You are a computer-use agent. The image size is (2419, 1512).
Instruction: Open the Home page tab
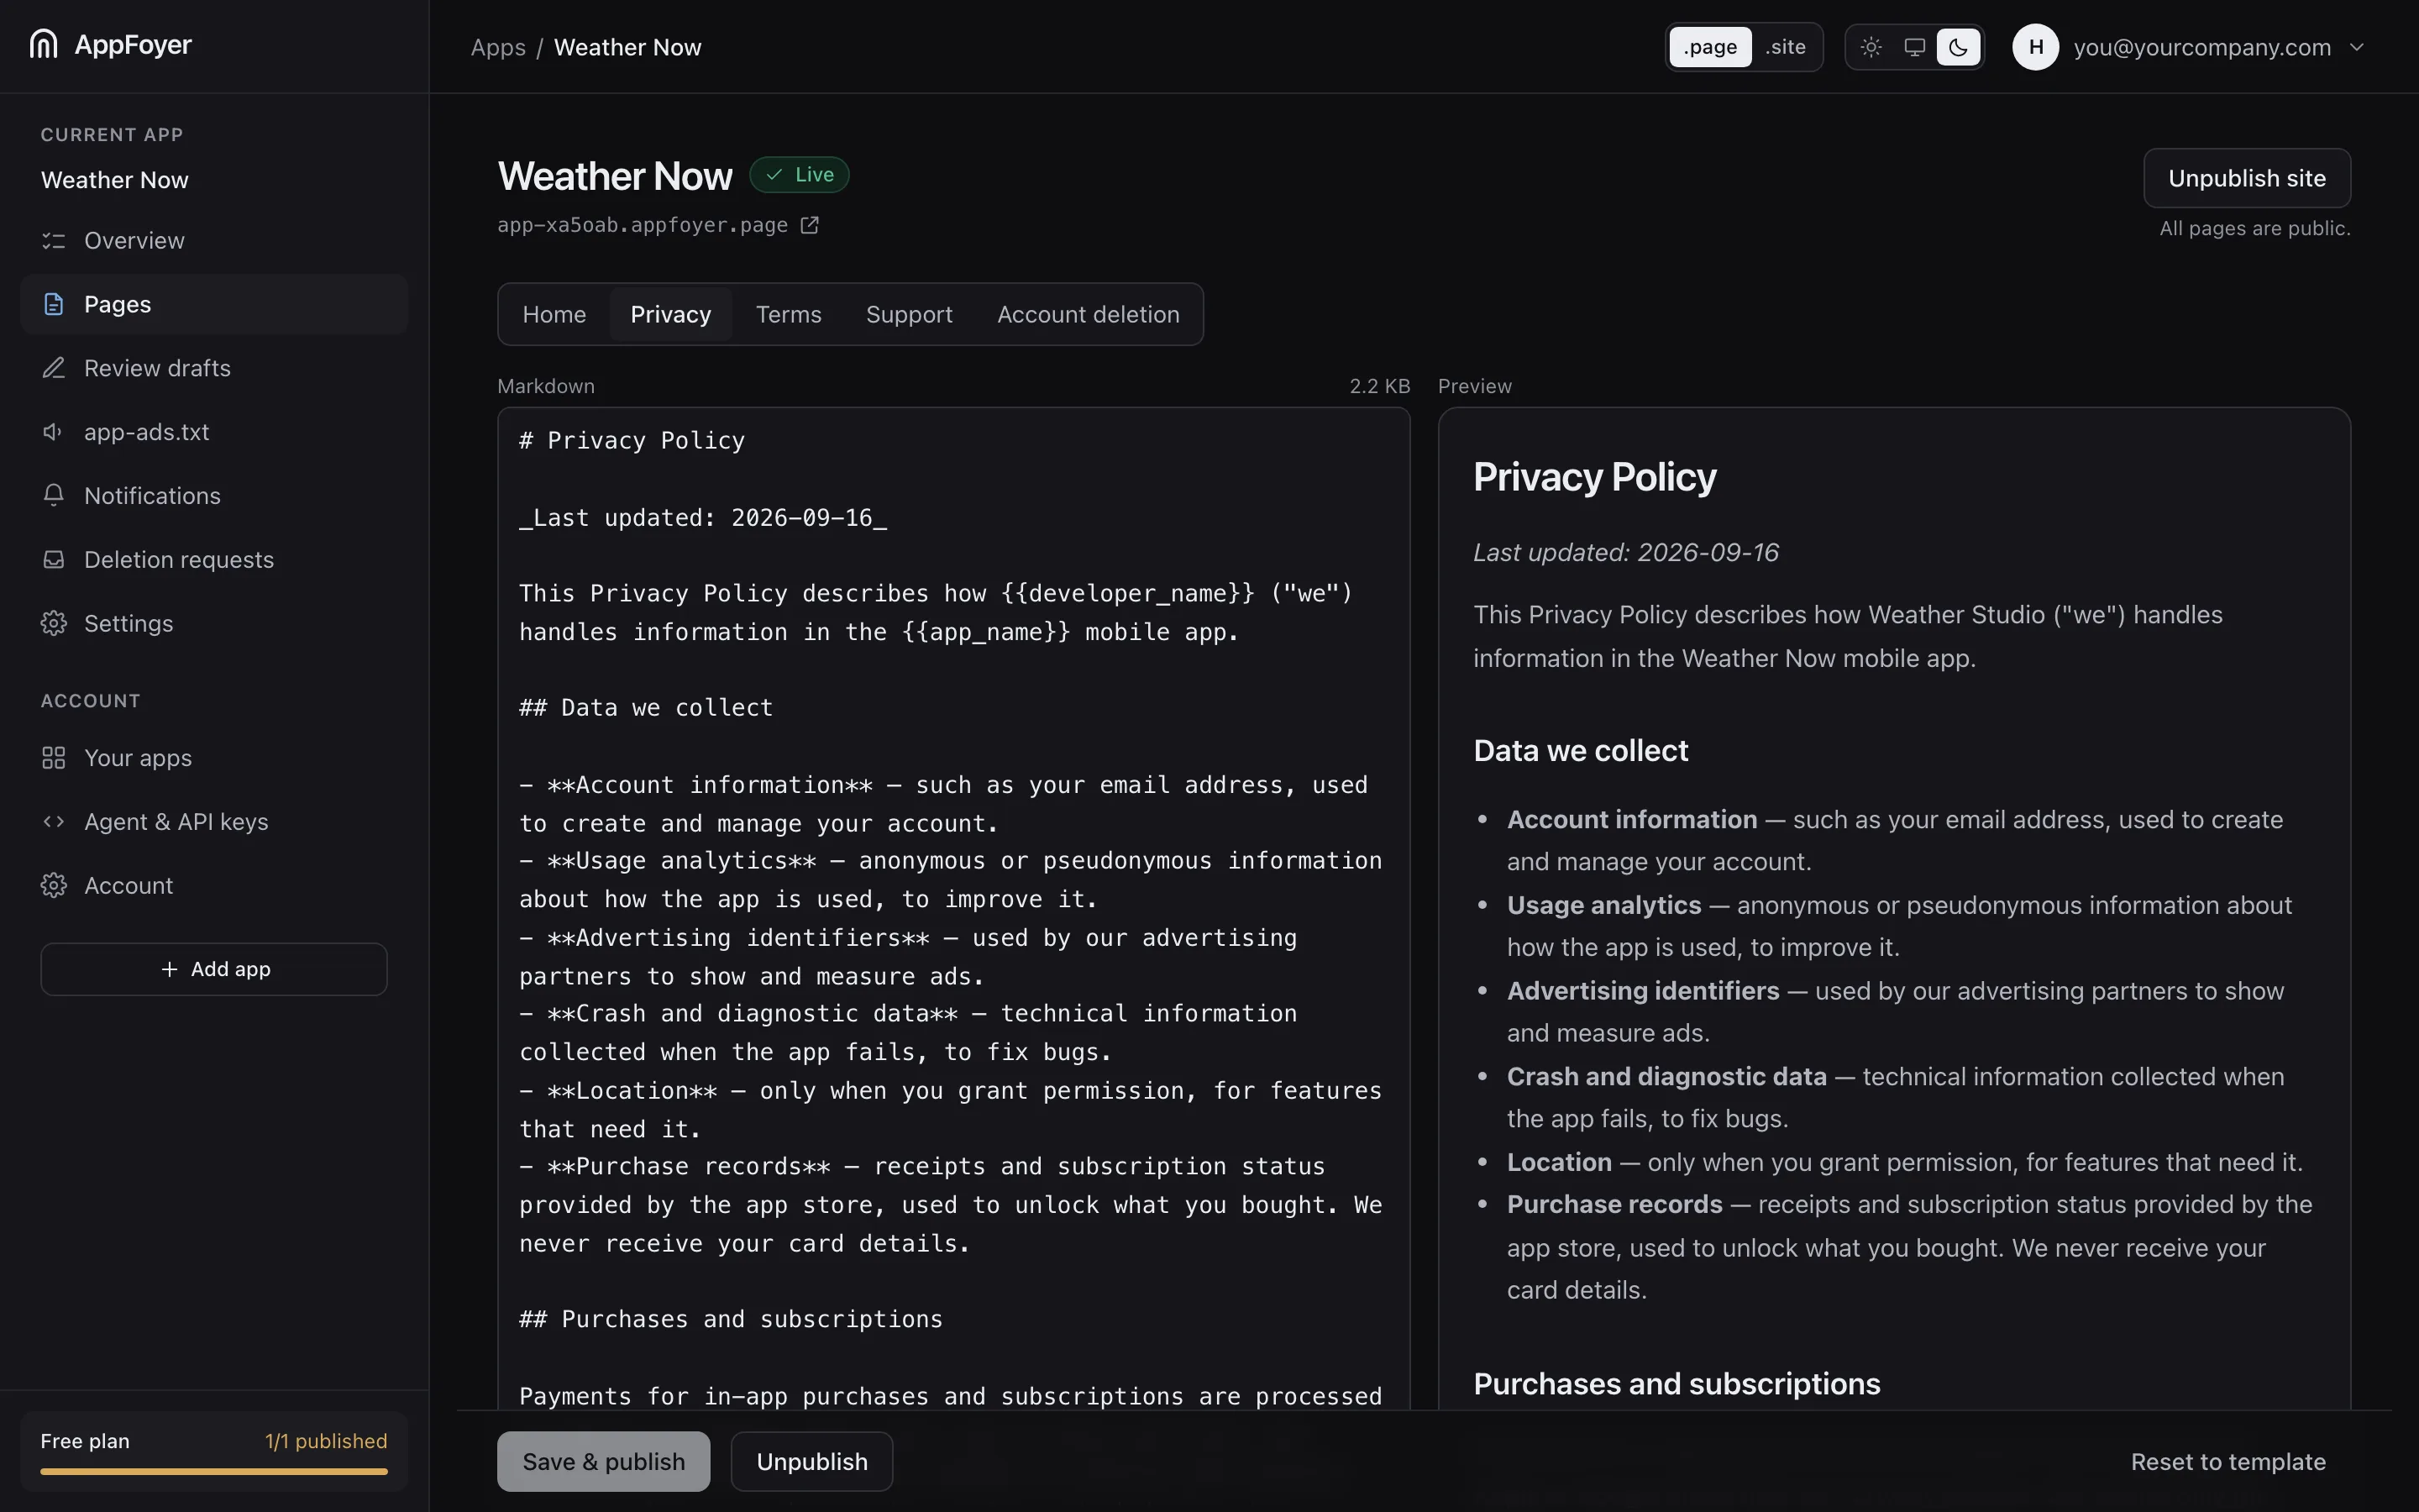(x=554, y=314)
